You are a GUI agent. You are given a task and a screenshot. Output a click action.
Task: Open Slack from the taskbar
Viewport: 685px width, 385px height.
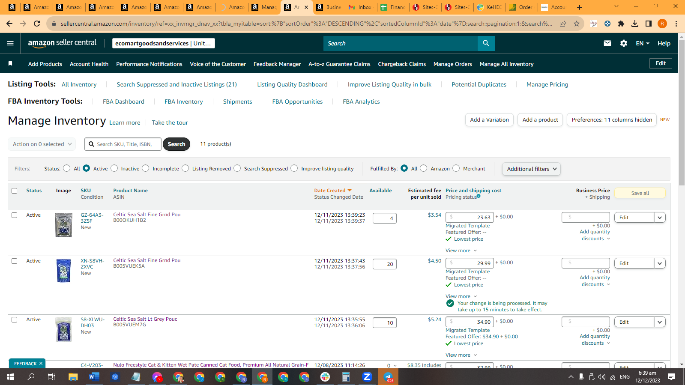click(325, 377)
